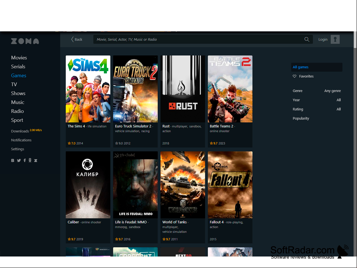The image size is (357, 268).
Task: Open the Twitter bird icon
Action: [19, 160]
